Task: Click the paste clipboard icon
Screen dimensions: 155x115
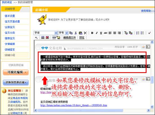Action: [x=81, y=33]
